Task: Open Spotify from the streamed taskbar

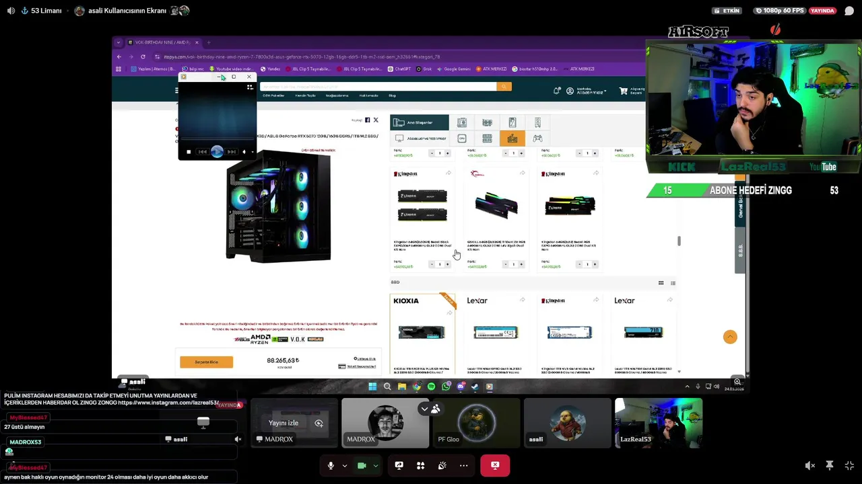Action: coord(431,387)
